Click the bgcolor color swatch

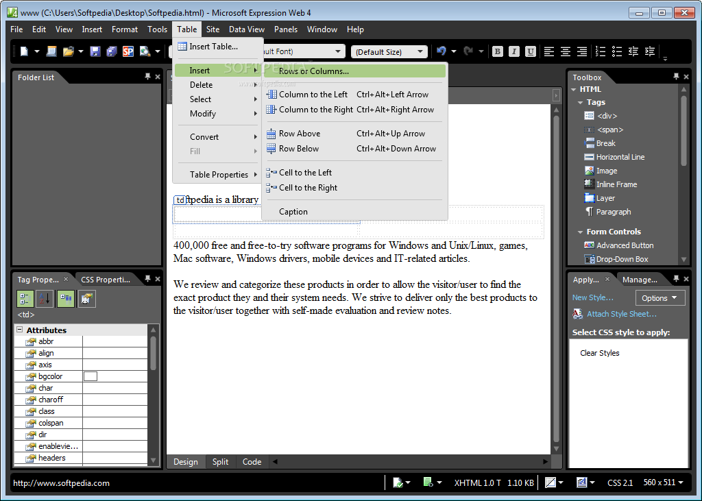click(x=90, y=376)
